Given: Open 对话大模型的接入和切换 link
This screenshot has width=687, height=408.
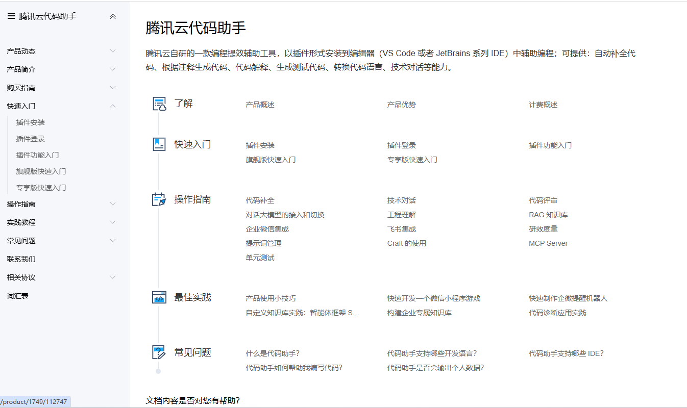Looking at the screenshot, I should click(x=285, y=215).
